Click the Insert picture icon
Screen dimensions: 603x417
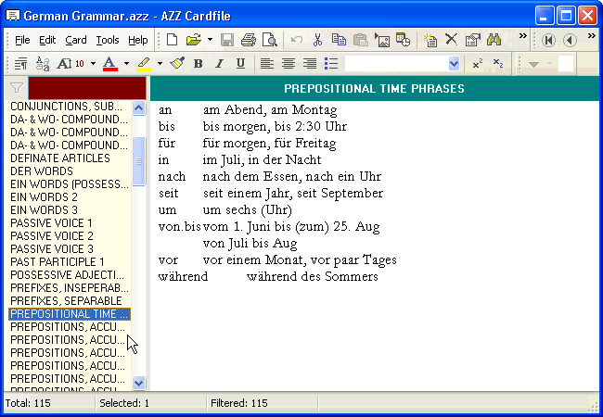pos(381,40)
